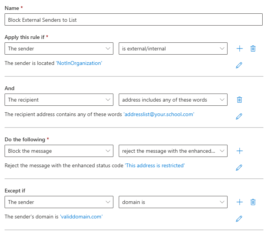This screenshot has height=236, width=276.
Task: Click the 'addresslist@your.school.com' link
Action: click(159, 114)
